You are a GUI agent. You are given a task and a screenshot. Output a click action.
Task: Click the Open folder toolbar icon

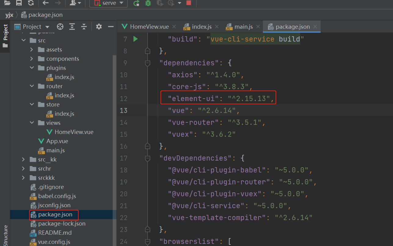7,3
